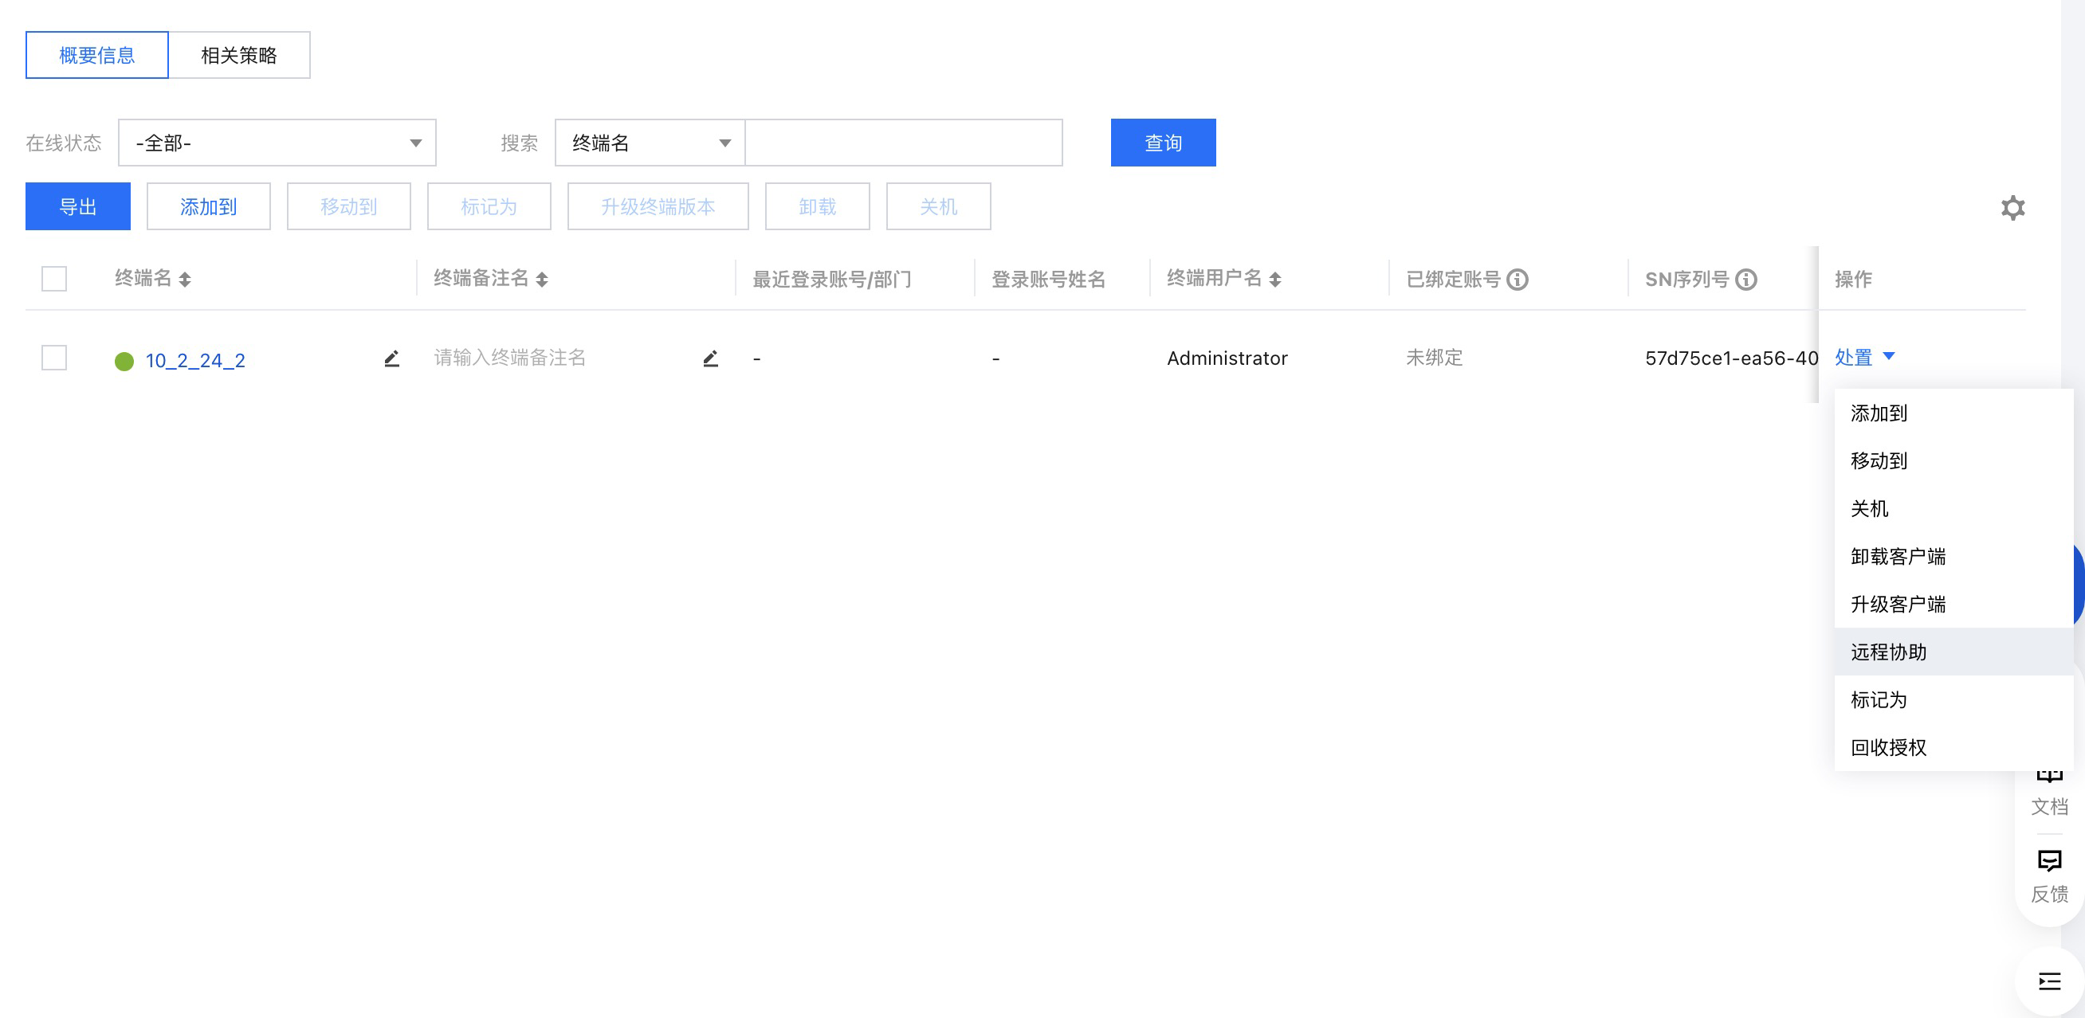Click info icon next to SN序列号
This screenshot has width=2085, height=1018.
(1747, 279)
